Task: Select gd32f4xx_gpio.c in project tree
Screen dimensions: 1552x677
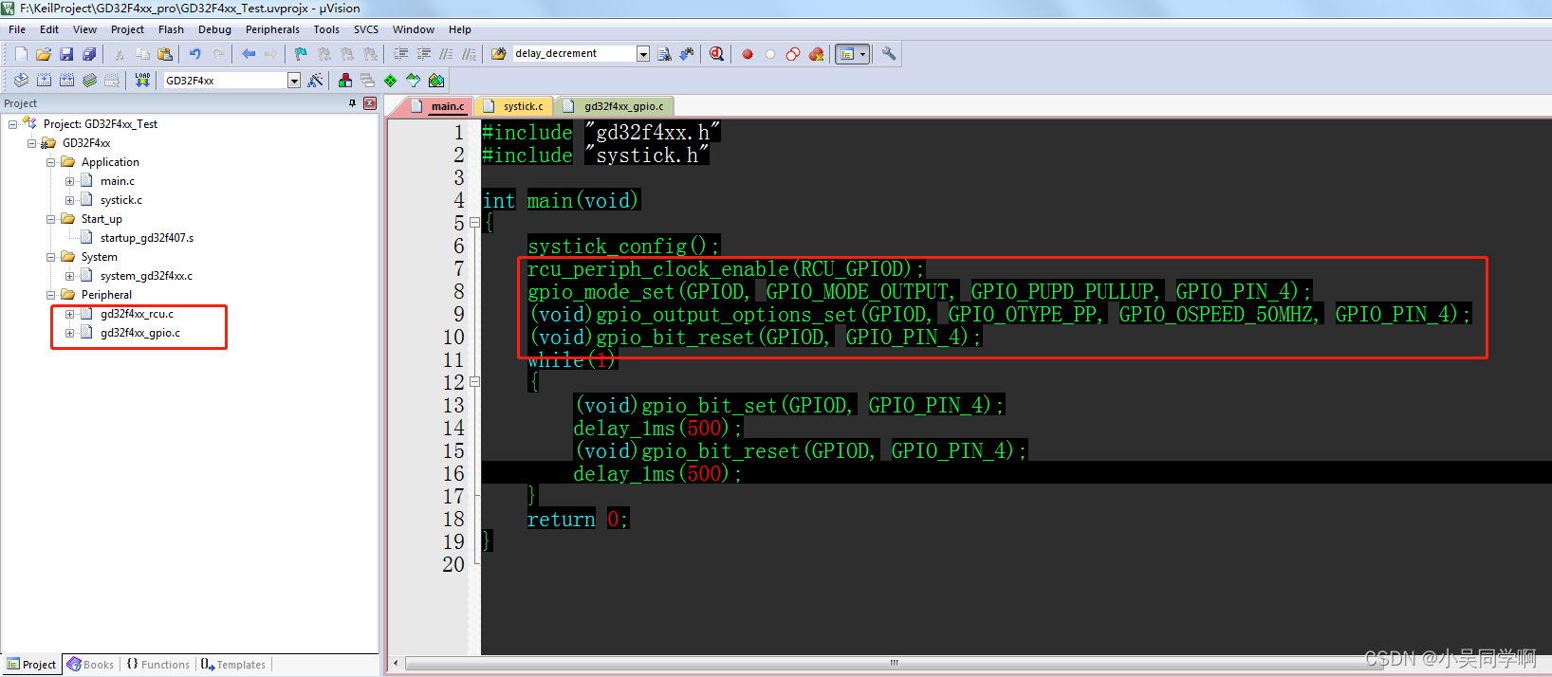Action: click(139, 333)
